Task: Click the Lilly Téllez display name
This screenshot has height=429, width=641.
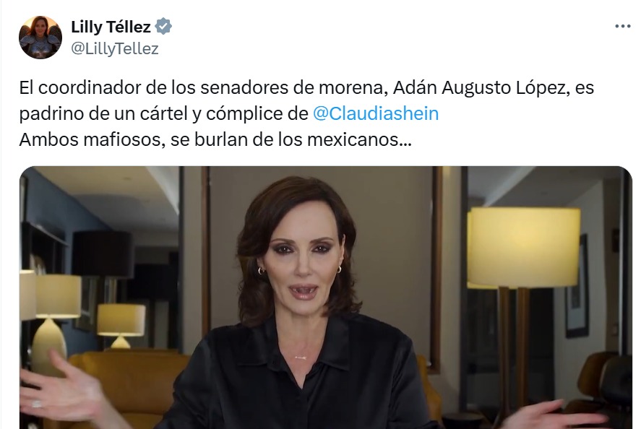Action: pos(111,27)
